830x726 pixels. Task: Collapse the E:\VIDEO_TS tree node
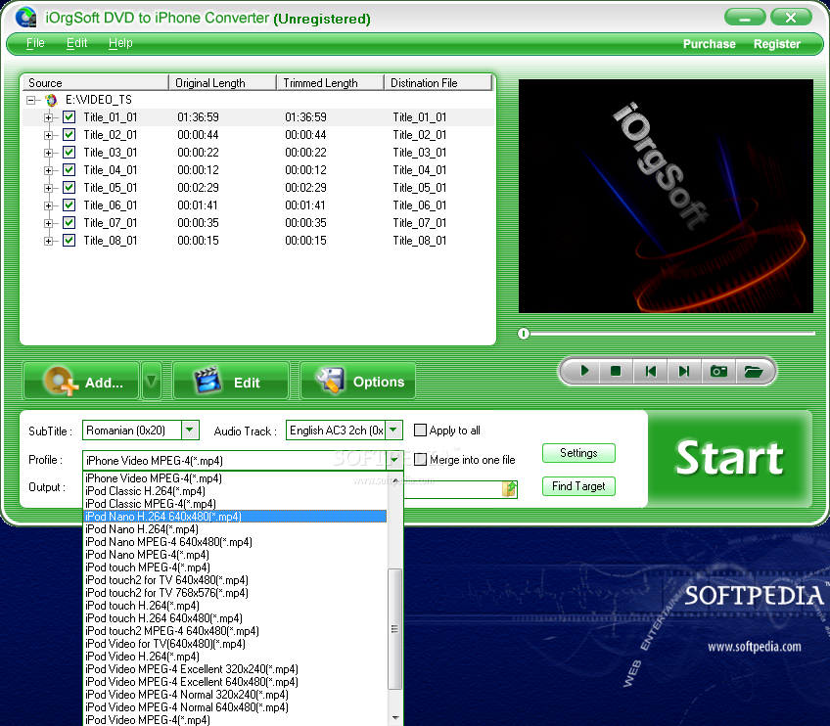click(30, 100)
